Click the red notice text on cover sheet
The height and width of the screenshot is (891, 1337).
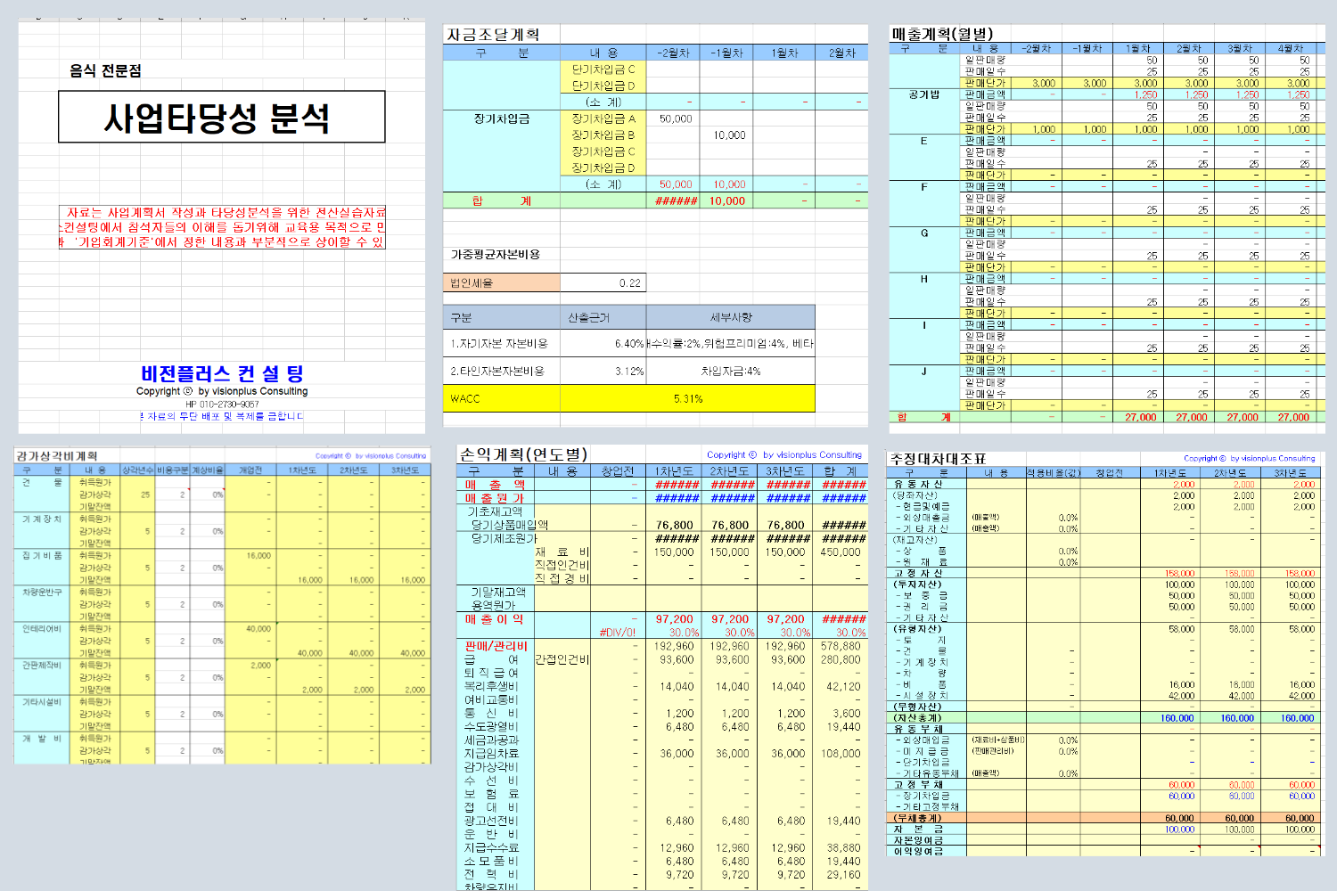(x=222, y=227)
